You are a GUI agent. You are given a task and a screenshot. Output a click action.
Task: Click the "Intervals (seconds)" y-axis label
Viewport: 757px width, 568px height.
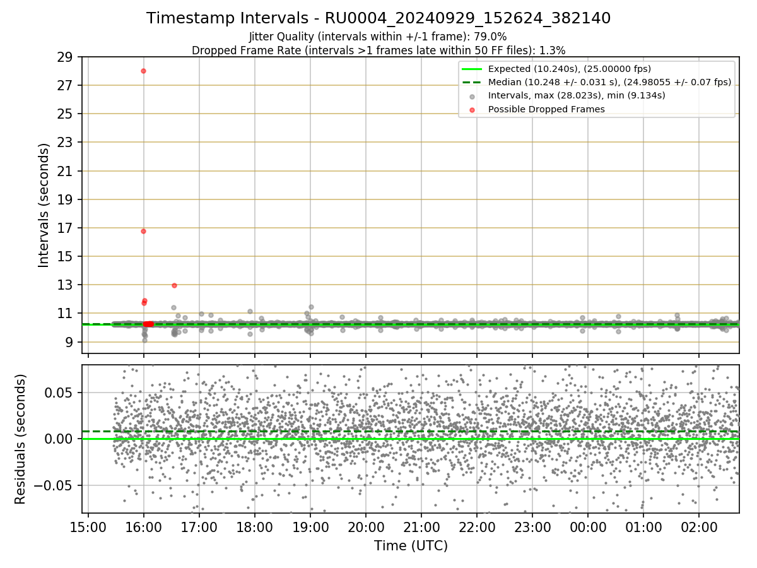[44, 205]
